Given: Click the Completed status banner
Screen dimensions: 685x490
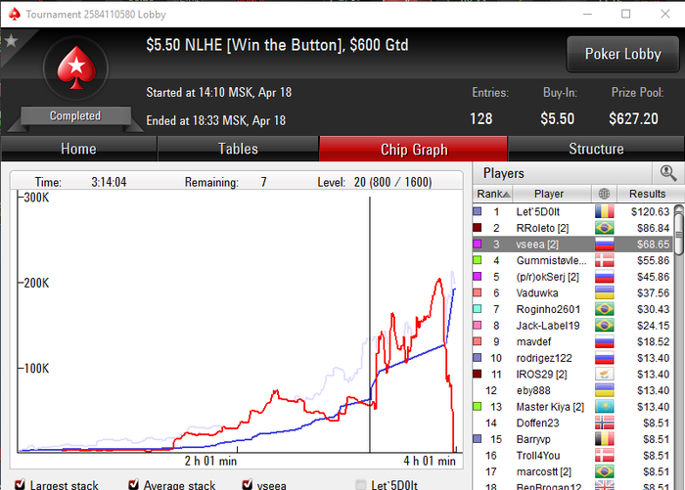Looking at the screenshot, I should coord(75,115).
